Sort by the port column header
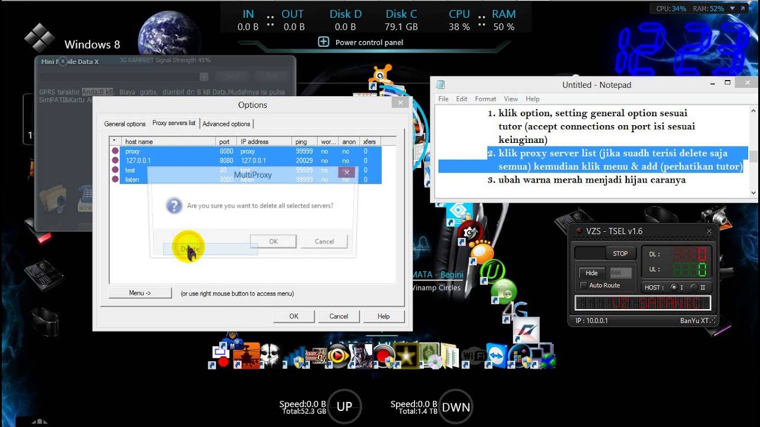 coord(227,142)
